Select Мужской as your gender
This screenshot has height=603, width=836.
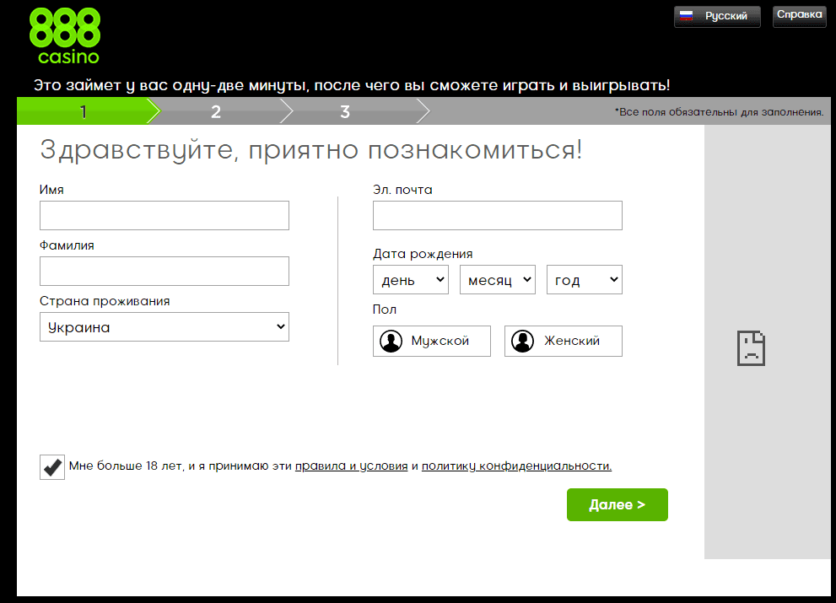[x=431, y=341]
